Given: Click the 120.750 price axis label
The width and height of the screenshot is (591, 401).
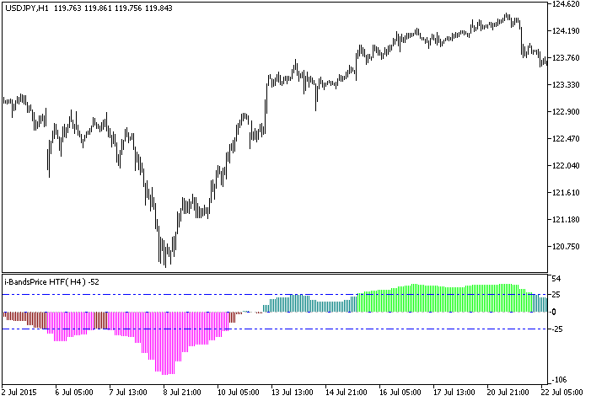Looking at the screenshot, I should coord(567,247).
